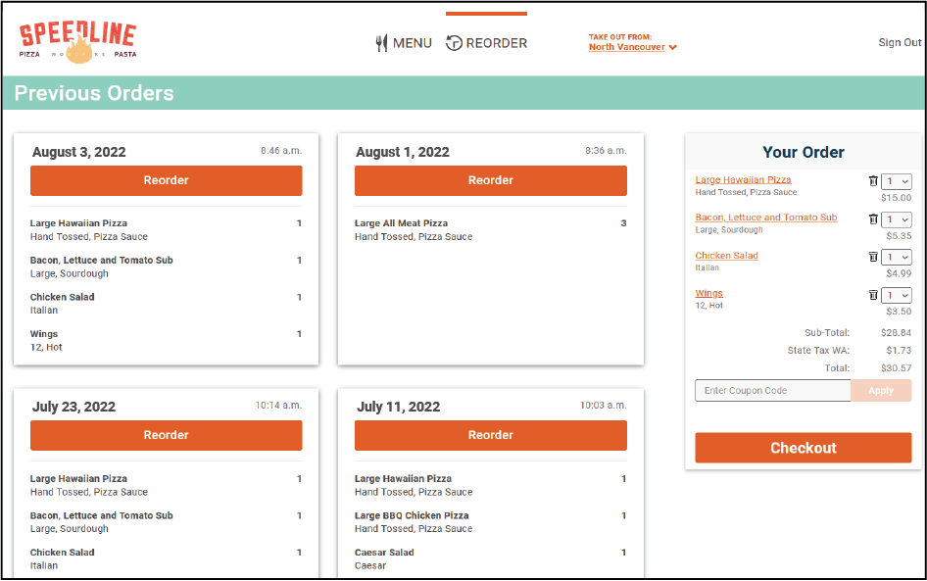Screen dimensions: 927x581
Task: Click the Checkout button
Action: tap(803, 448)
